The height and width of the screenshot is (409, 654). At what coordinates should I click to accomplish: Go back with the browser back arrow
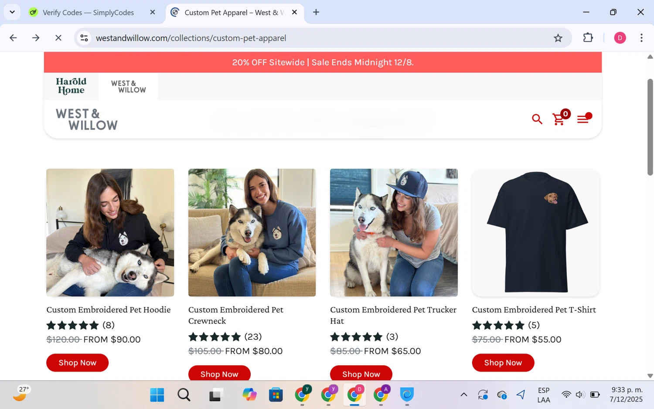[13, 38]
